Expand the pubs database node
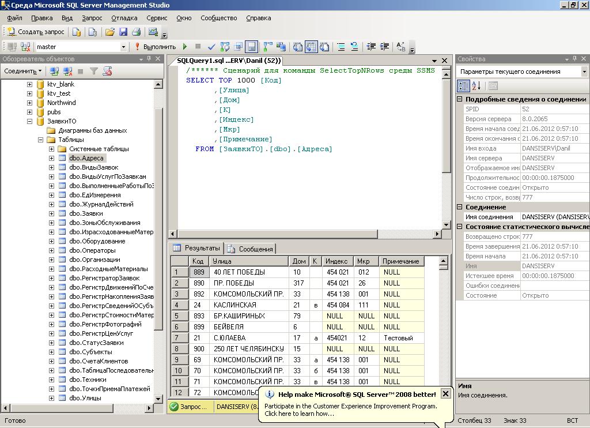Image resolution: width=590 pixels, height=428 pixels. [x=30, y=112]
